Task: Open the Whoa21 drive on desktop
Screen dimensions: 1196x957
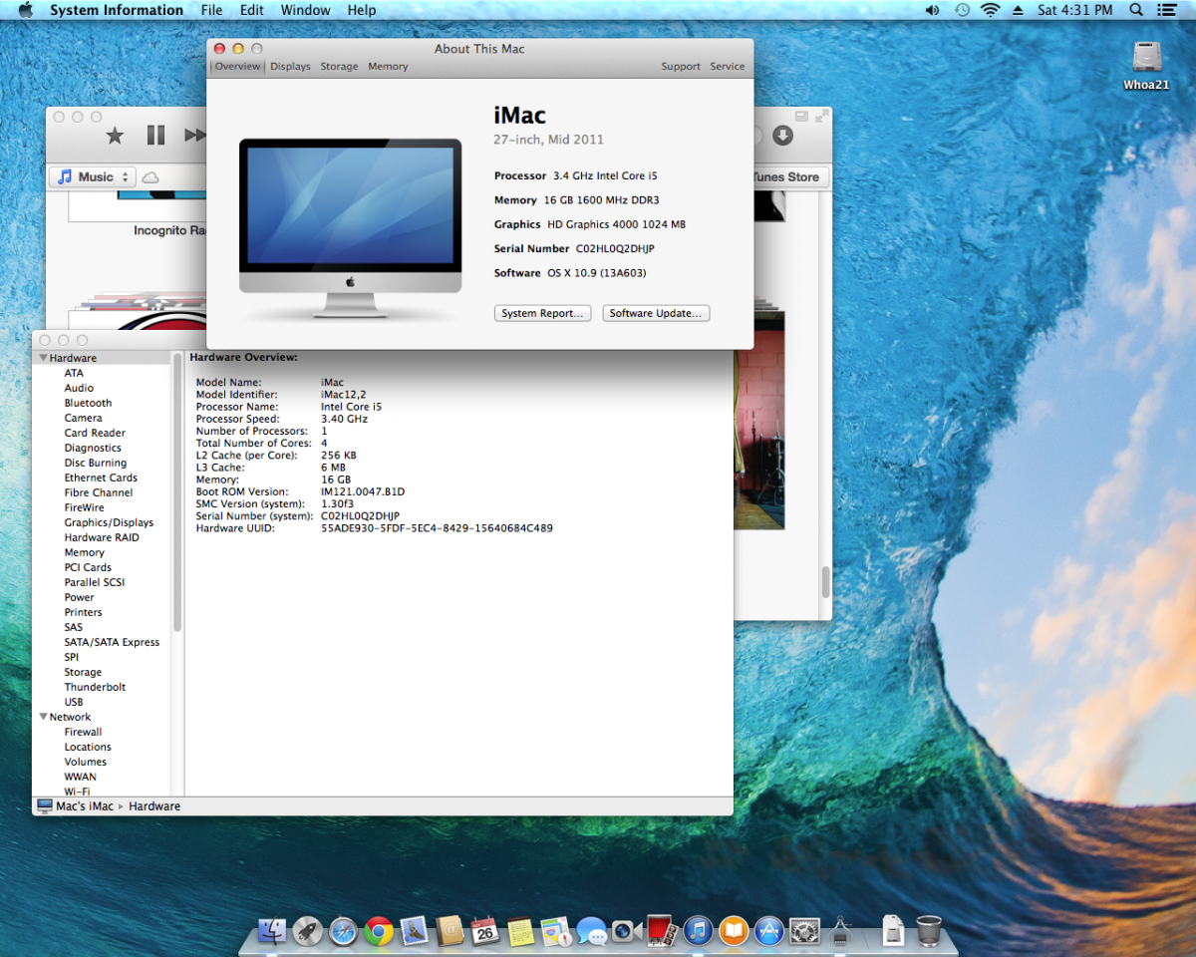Action: pyautogui.click(x=1146, y=58)
